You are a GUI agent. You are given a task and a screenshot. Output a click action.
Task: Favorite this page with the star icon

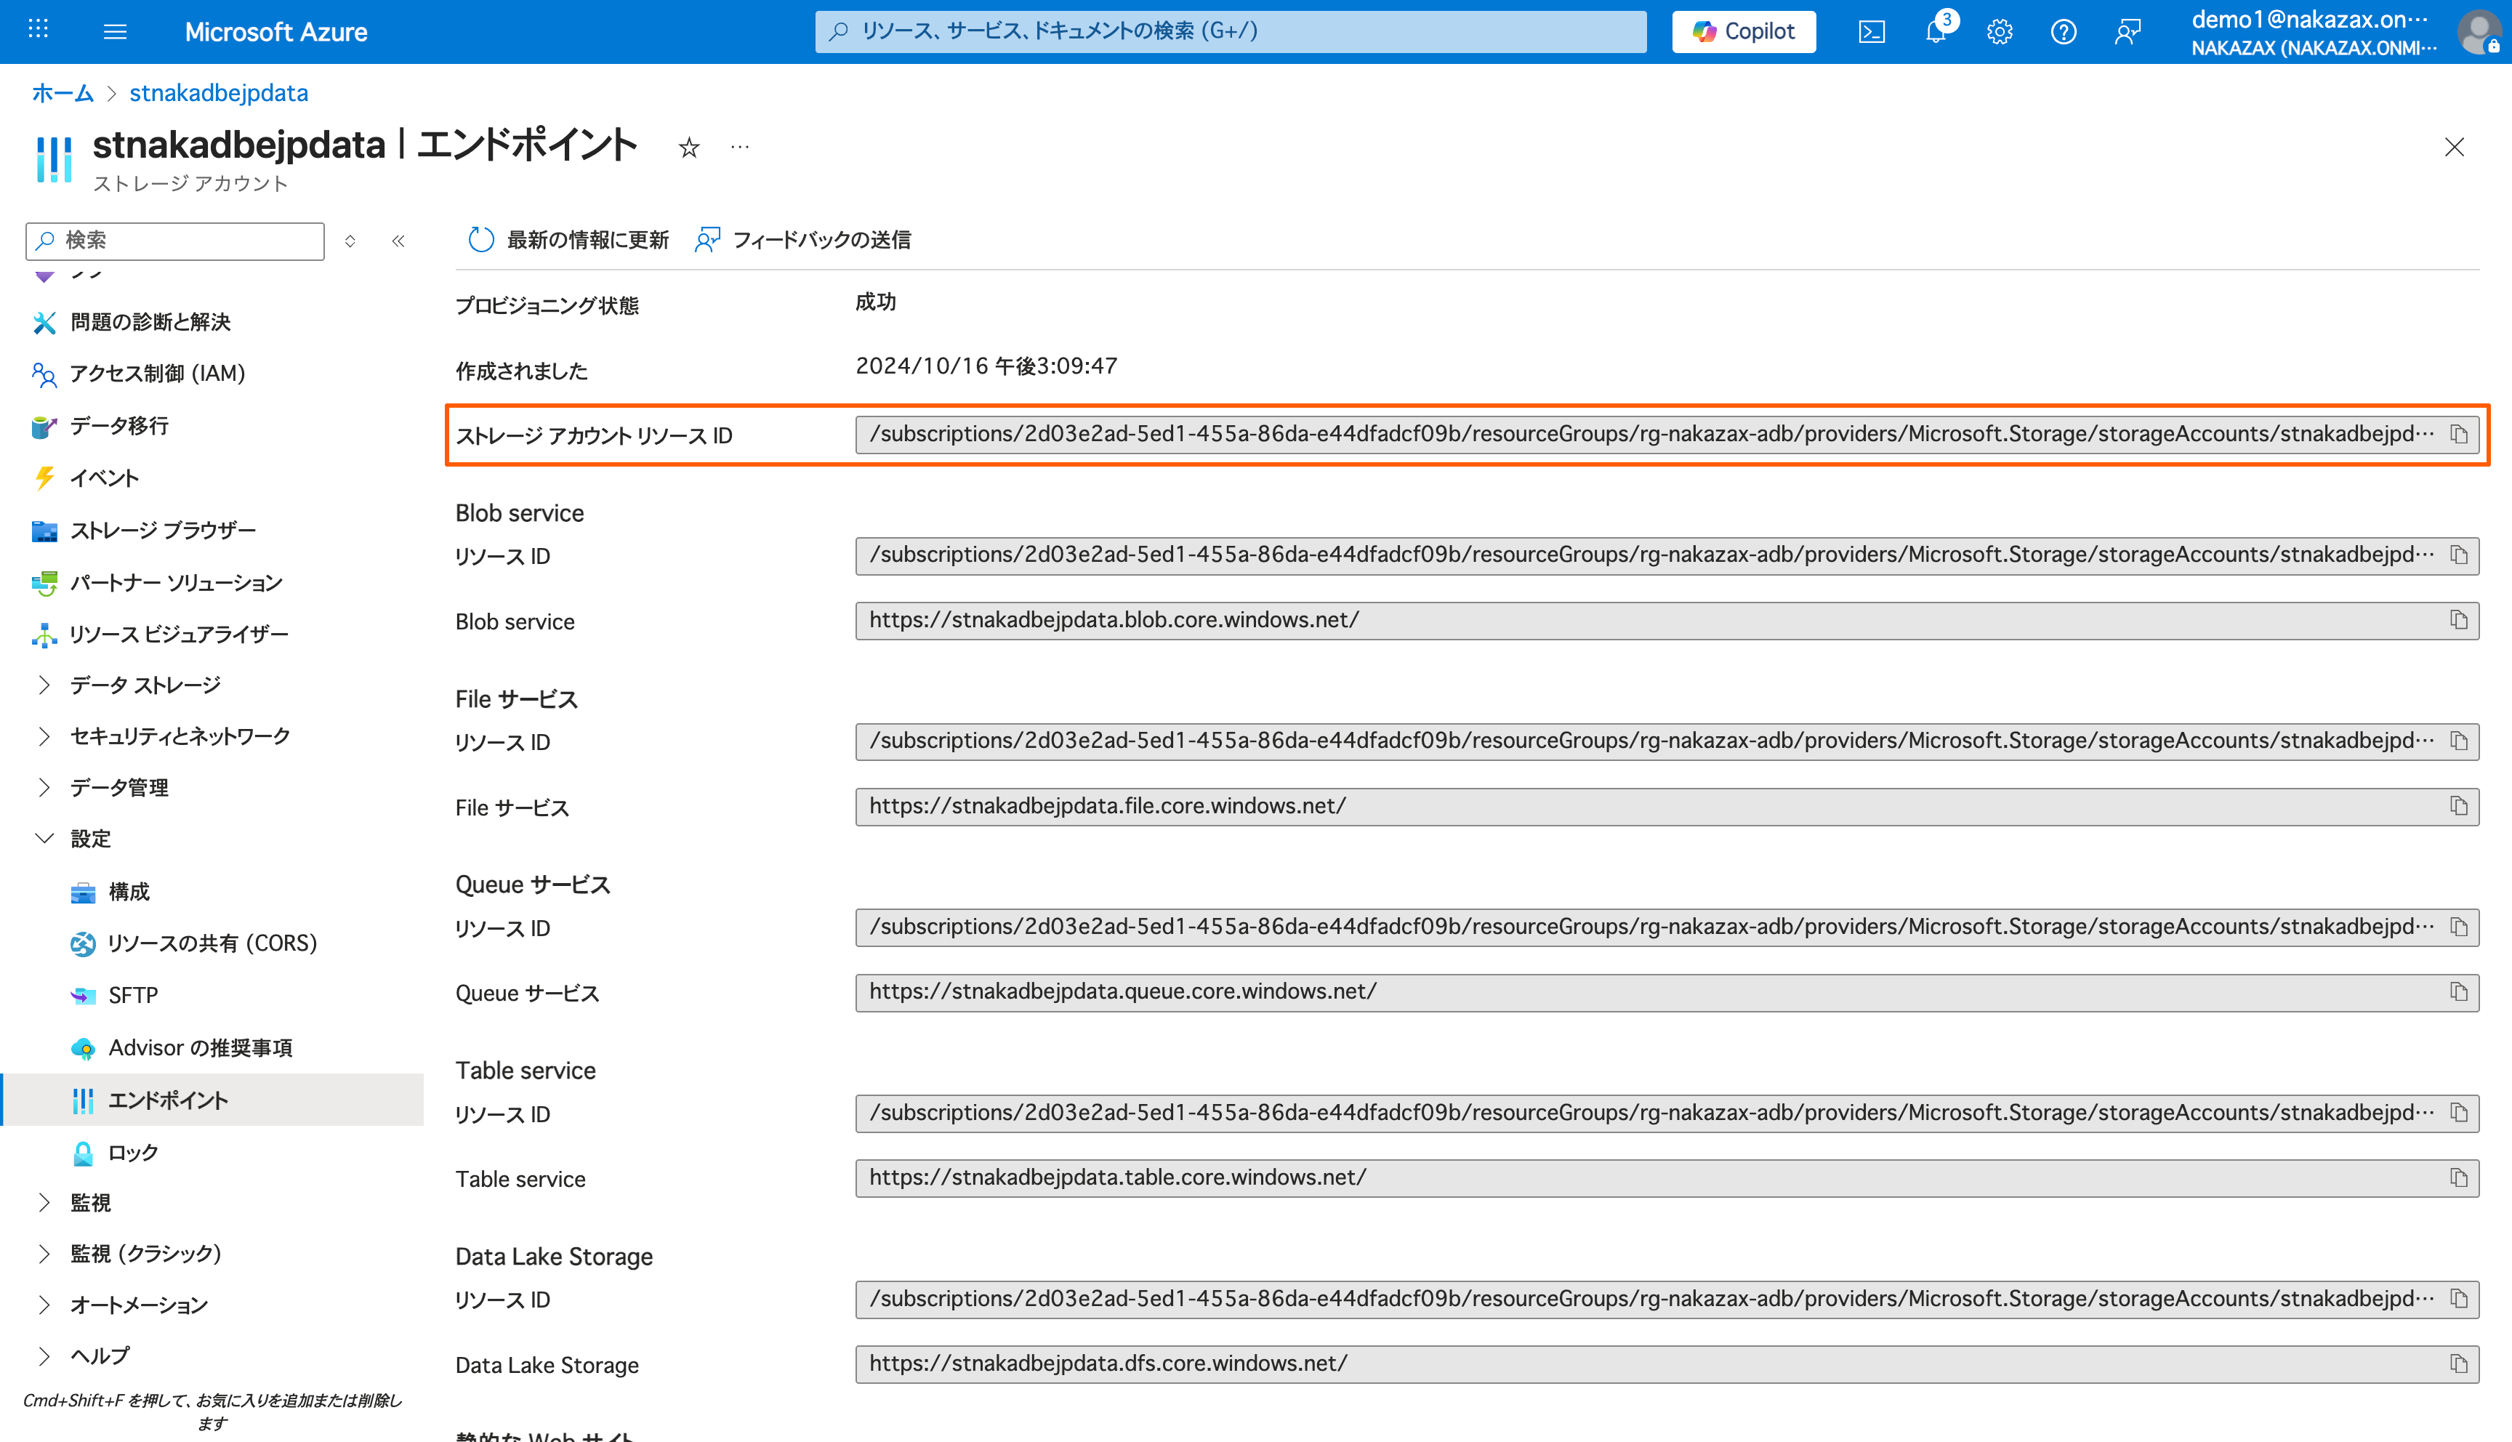[689, 148]
